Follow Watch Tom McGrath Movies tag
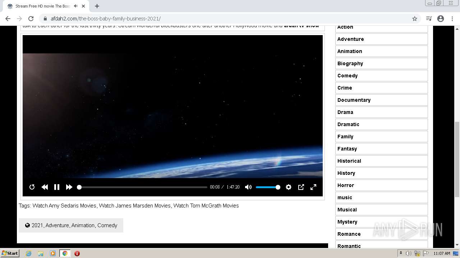 tap(206, 206)
